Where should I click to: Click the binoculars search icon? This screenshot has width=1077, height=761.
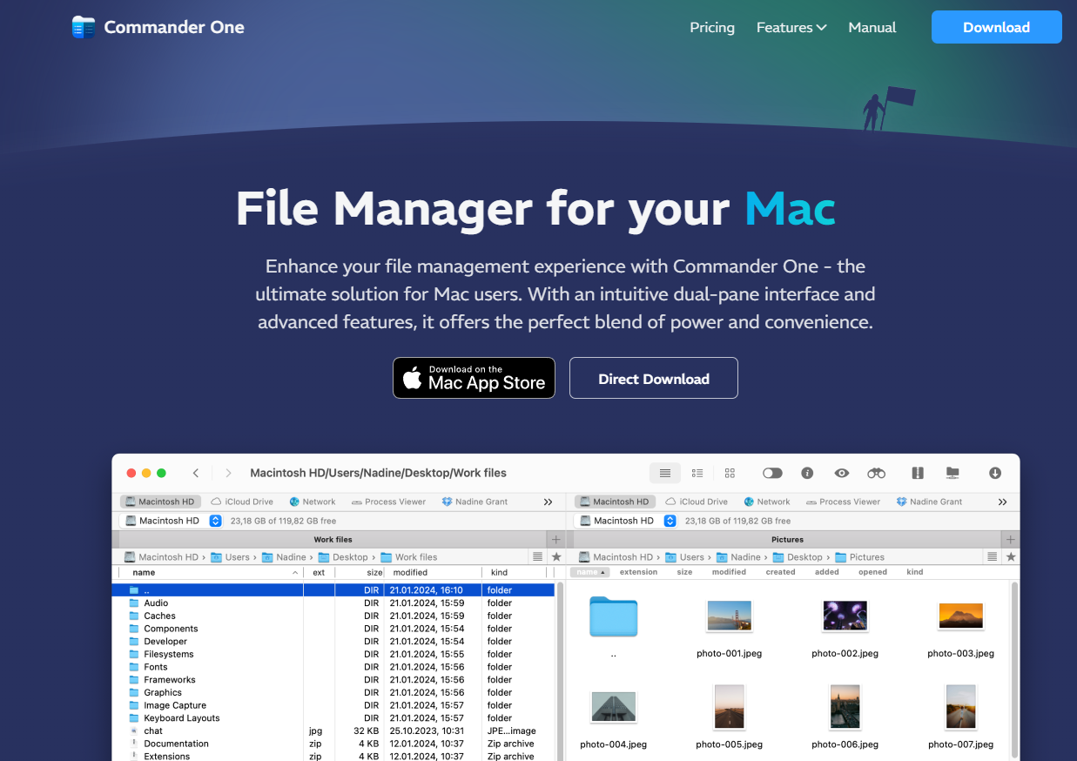[x=876, y=473]
